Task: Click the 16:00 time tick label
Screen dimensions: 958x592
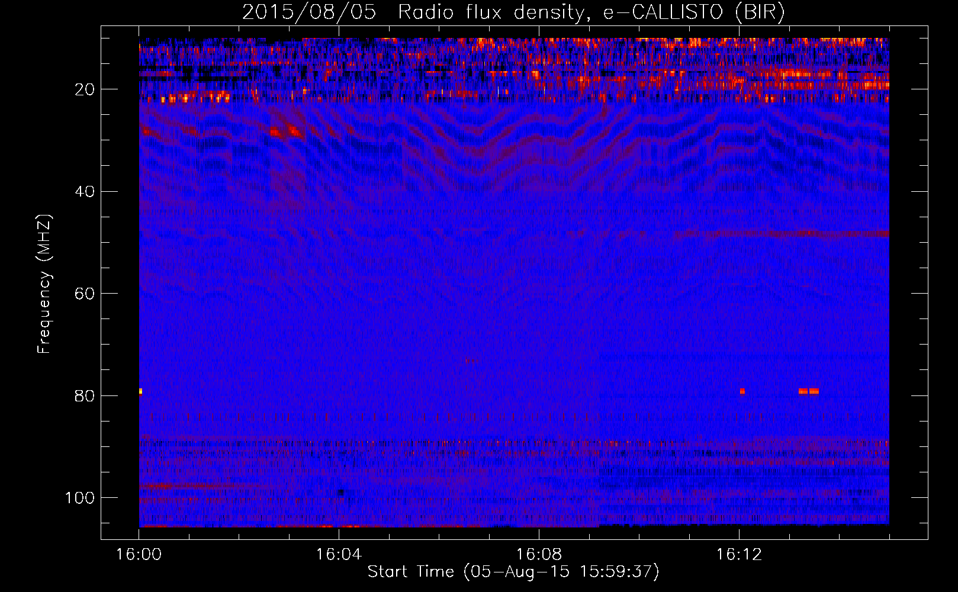Action: pos(139,555)
